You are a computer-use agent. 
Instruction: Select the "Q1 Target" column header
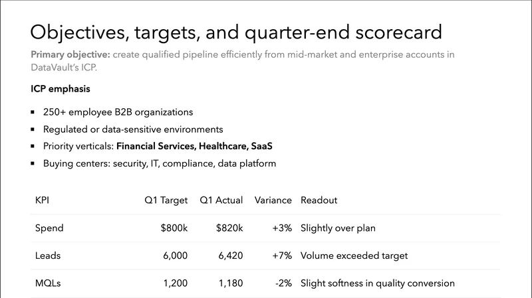[166, 200]
